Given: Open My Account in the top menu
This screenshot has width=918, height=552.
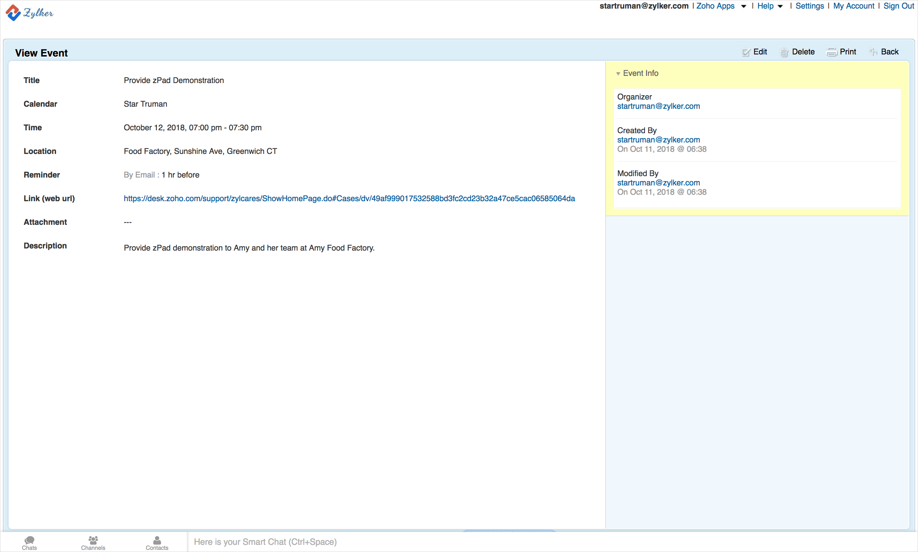Looking at the screenshot, I should (853, 6).
